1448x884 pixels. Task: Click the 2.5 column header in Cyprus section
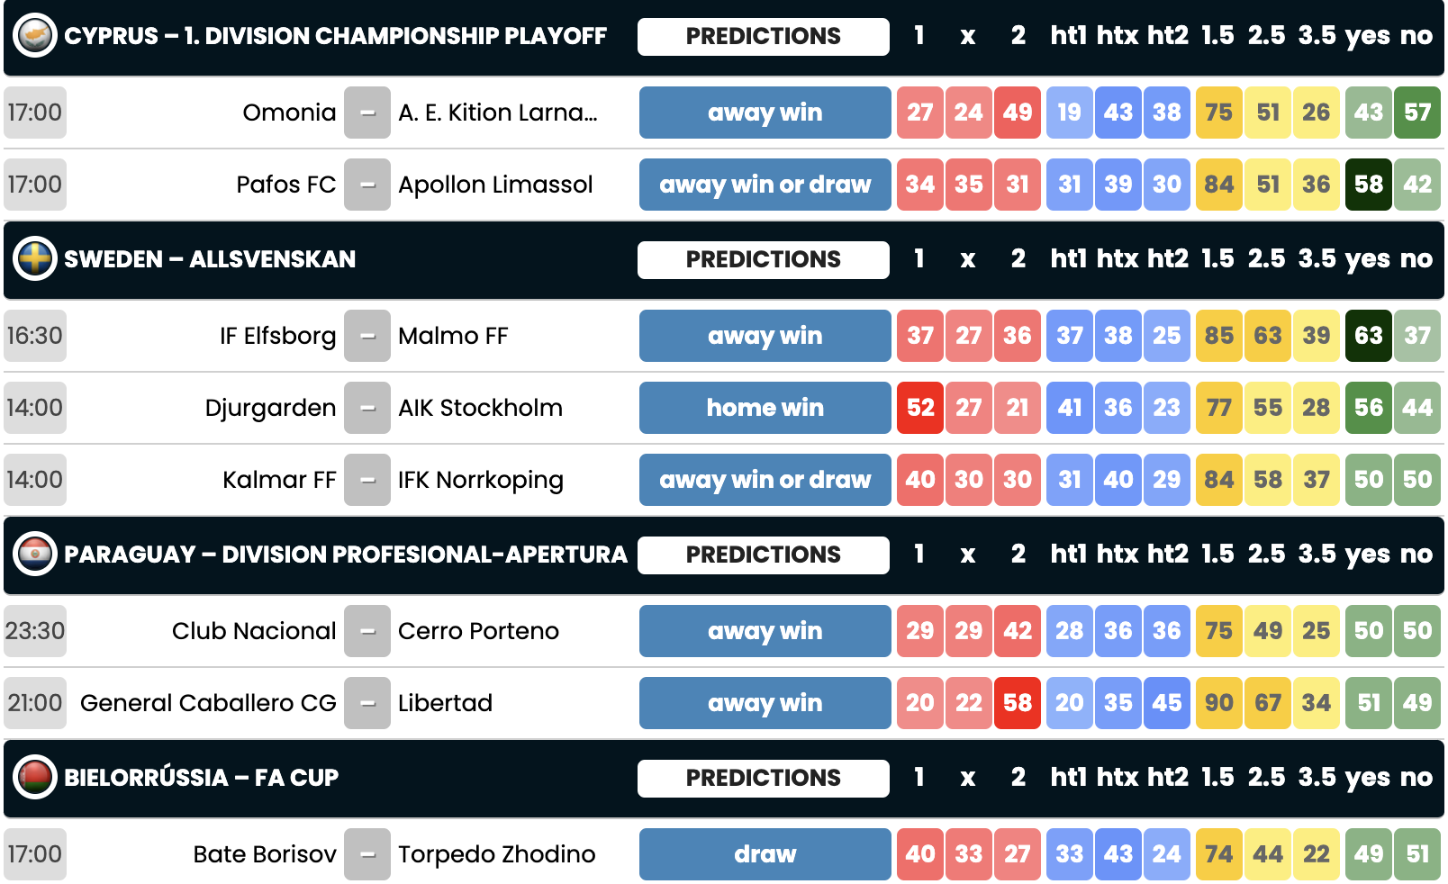point(1266,36)
